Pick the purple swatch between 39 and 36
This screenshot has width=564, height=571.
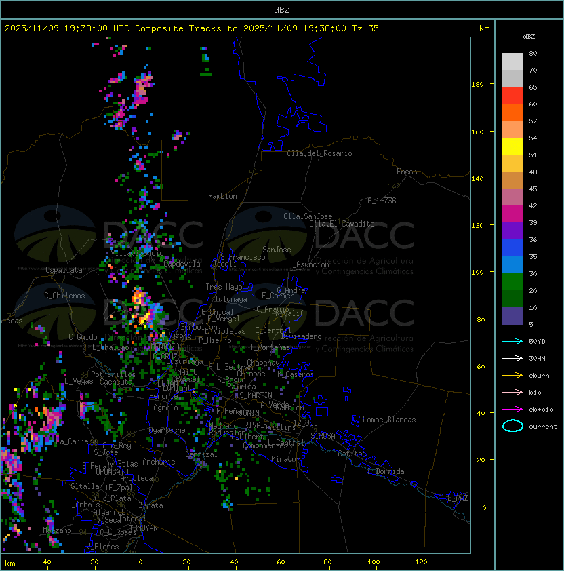pyautogui.click(x=512, y=231)
